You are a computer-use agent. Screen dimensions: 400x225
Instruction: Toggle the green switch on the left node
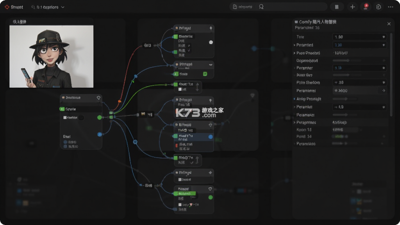coord(62,109)
